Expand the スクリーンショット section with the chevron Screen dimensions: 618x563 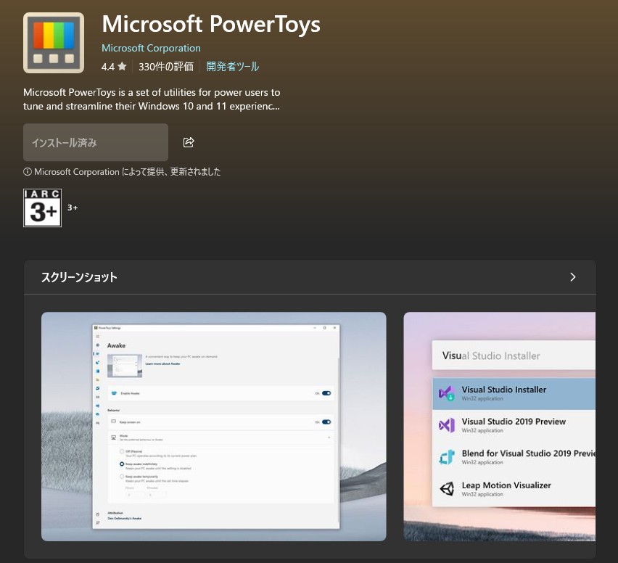tap(573, 277)
